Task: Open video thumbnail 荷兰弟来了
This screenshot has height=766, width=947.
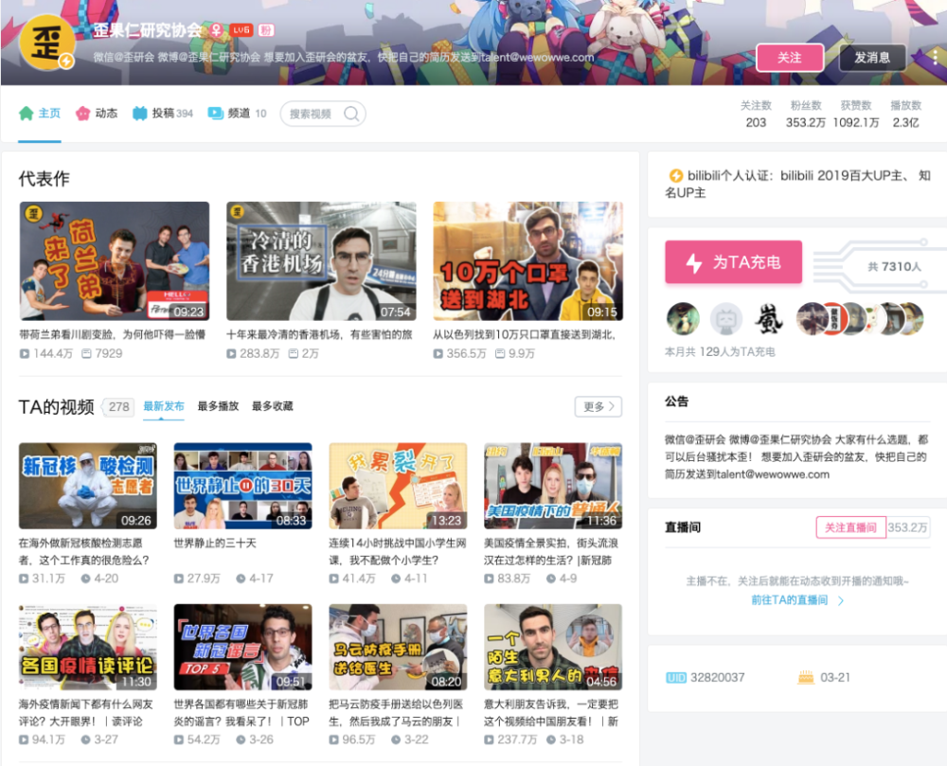Action: [115, 260]
